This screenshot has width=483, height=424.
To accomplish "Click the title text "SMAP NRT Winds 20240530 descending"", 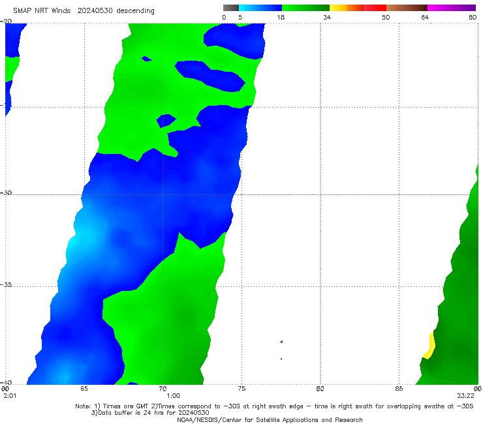I will click(84, 11).
